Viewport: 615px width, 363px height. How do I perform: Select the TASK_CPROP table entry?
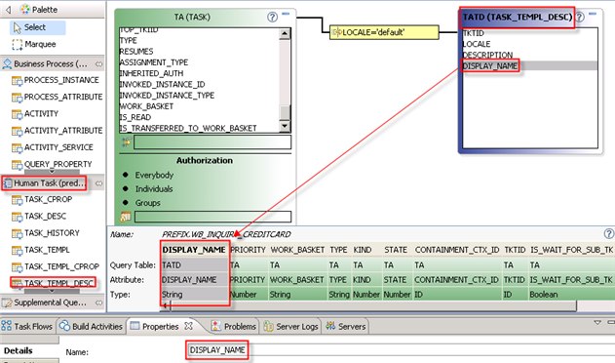pos(42,200)
